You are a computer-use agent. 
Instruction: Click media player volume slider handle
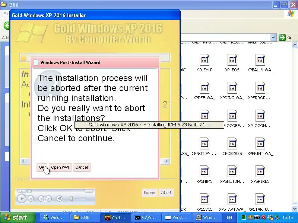tap(71, 198)
